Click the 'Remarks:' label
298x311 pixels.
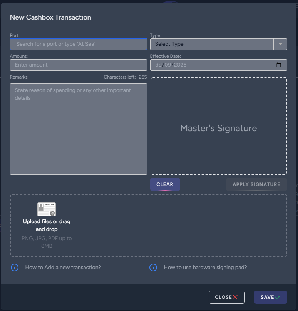click(19, 77)
